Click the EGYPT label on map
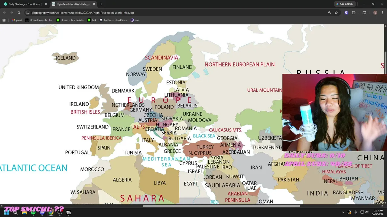The width and height of the screenshot is (387, 217). click(191, 184)
